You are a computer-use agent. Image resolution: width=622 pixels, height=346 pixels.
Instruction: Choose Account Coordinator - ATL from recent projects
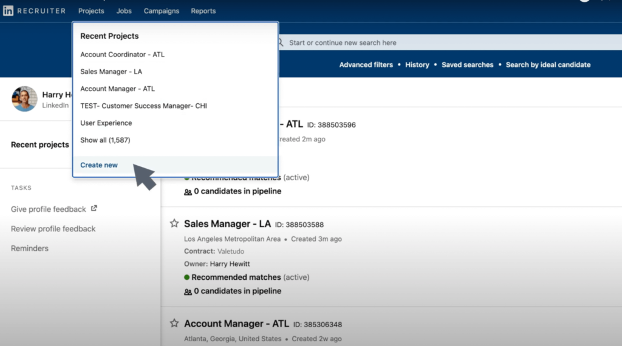[x=122, y=55]
